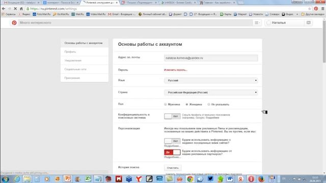Show the hidden bookmarks overflow chevron
This screenshot has width=326, height=183.
tap(297, 14)
